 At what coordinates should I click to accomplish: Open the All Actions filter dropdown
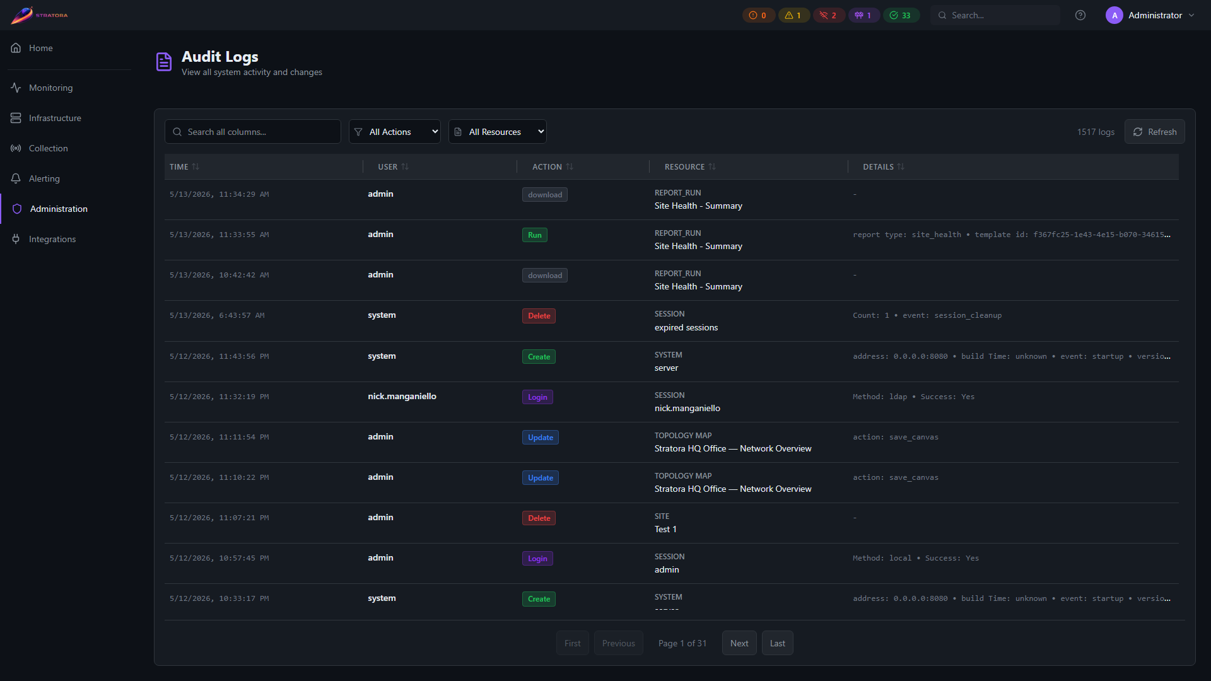pyautogui.click(x=395, y=132)
